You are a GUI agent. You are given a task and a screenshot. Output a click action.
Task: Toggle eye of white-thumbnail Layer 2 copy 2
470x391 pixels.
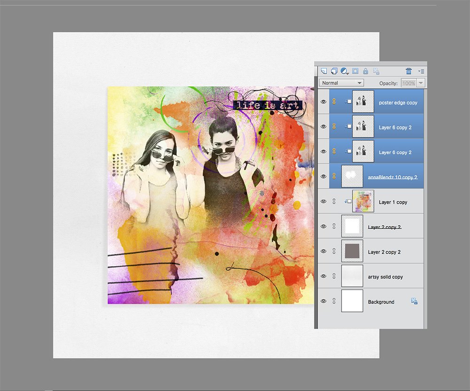323,226
